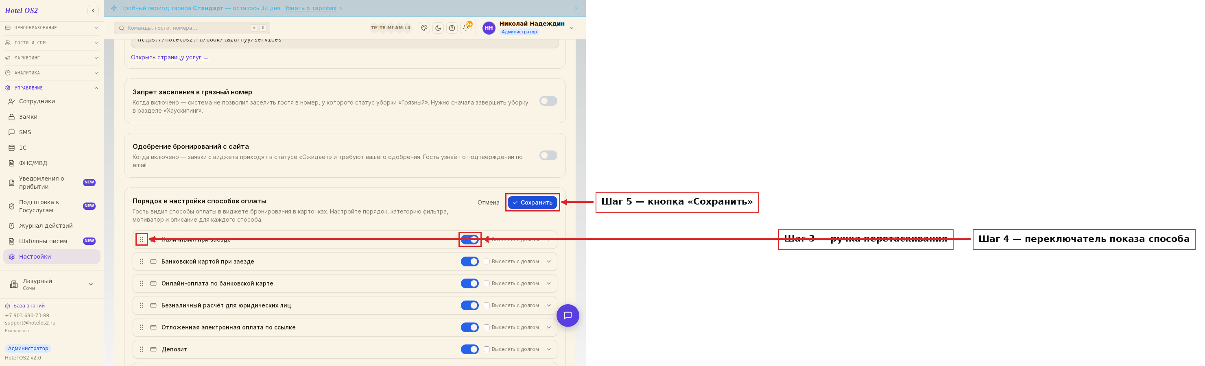Screen dimensions: 1205x366
Task: Grab drag handle of Онлайн-оплата по банковской карте
Action: click(x=141, y=284)
